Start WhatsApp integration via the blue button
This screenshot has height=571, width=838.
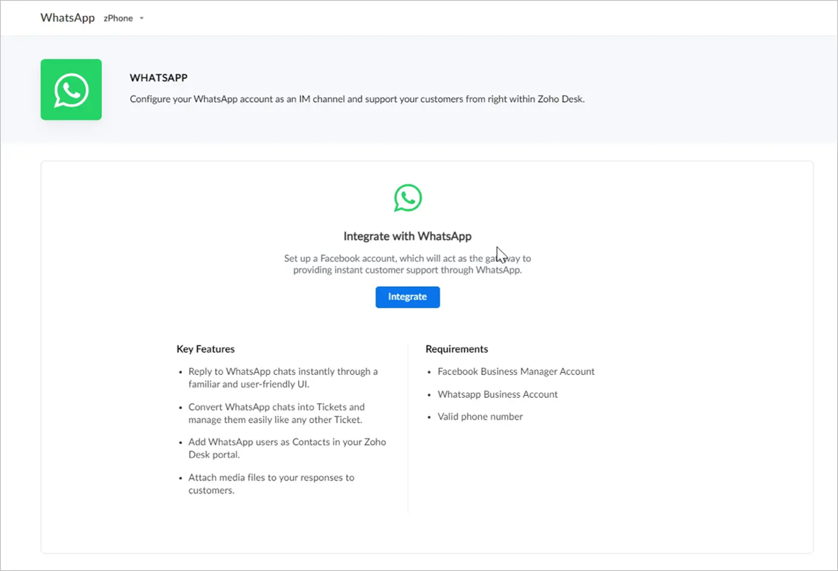pos(407,297)
